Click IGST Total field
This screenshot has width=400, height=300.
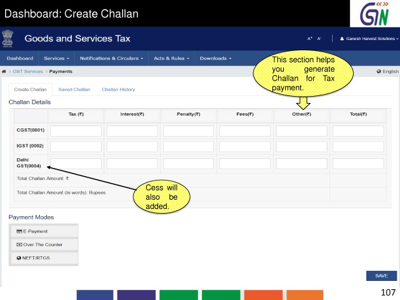point(358,147)
